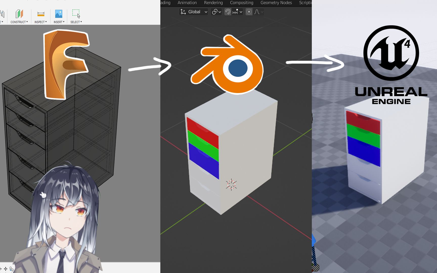Open the transform pivot point dropdown
Image resolution: width=437 pixels, height=273 pixels.
click(216, 12)
